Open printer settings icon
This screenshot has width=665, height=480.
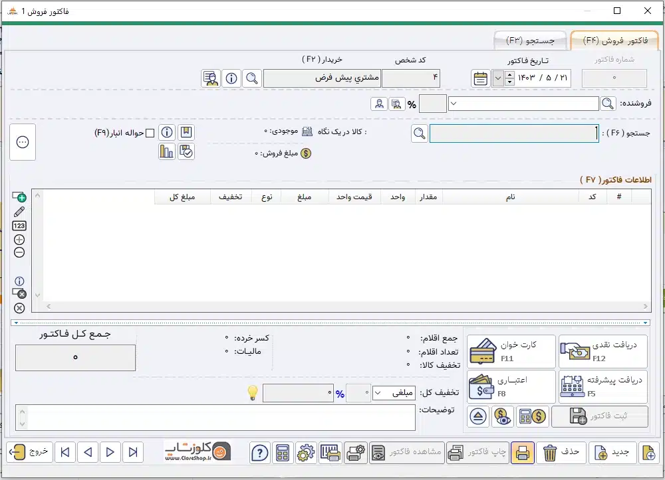point(356,453)
